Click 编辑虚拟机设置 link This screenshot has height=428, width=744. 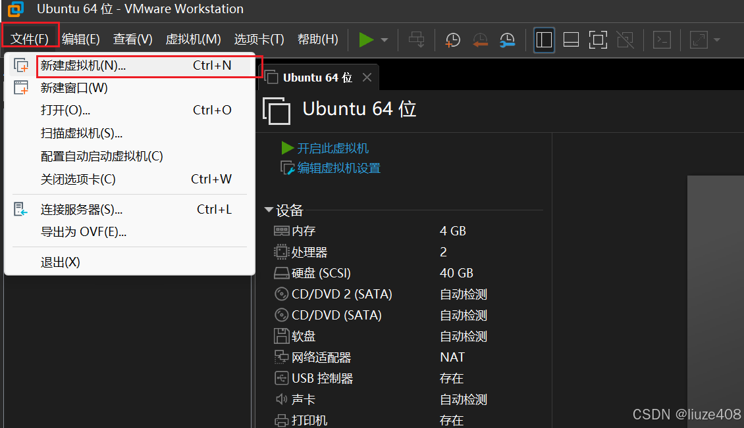(339, 168)
